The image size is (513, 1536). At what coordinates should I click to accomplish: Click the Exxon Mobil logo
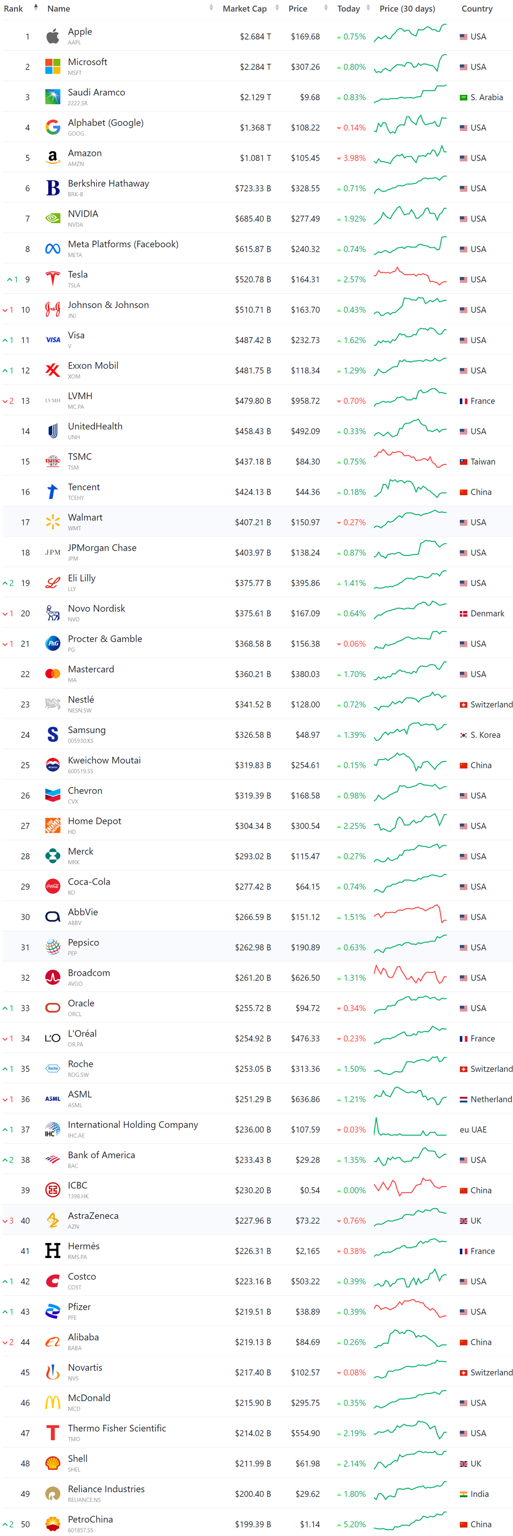(x=53, y=370)
